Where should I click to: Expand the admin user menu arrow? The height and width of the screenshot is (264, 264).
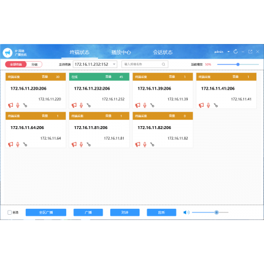(228, 52)
